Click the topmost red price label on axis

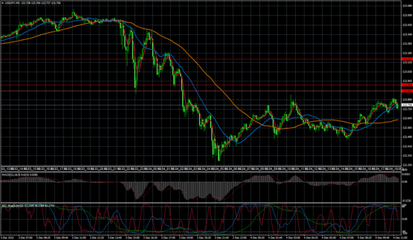click(407, 59)
